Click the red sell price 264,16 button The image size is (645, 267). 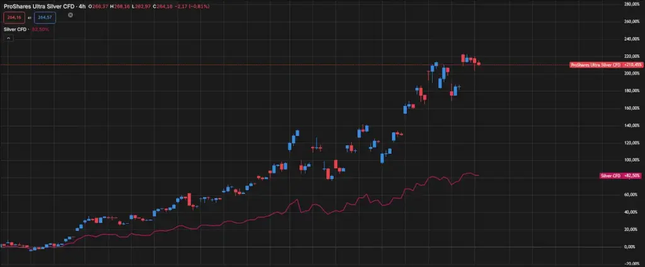[13, 18]
